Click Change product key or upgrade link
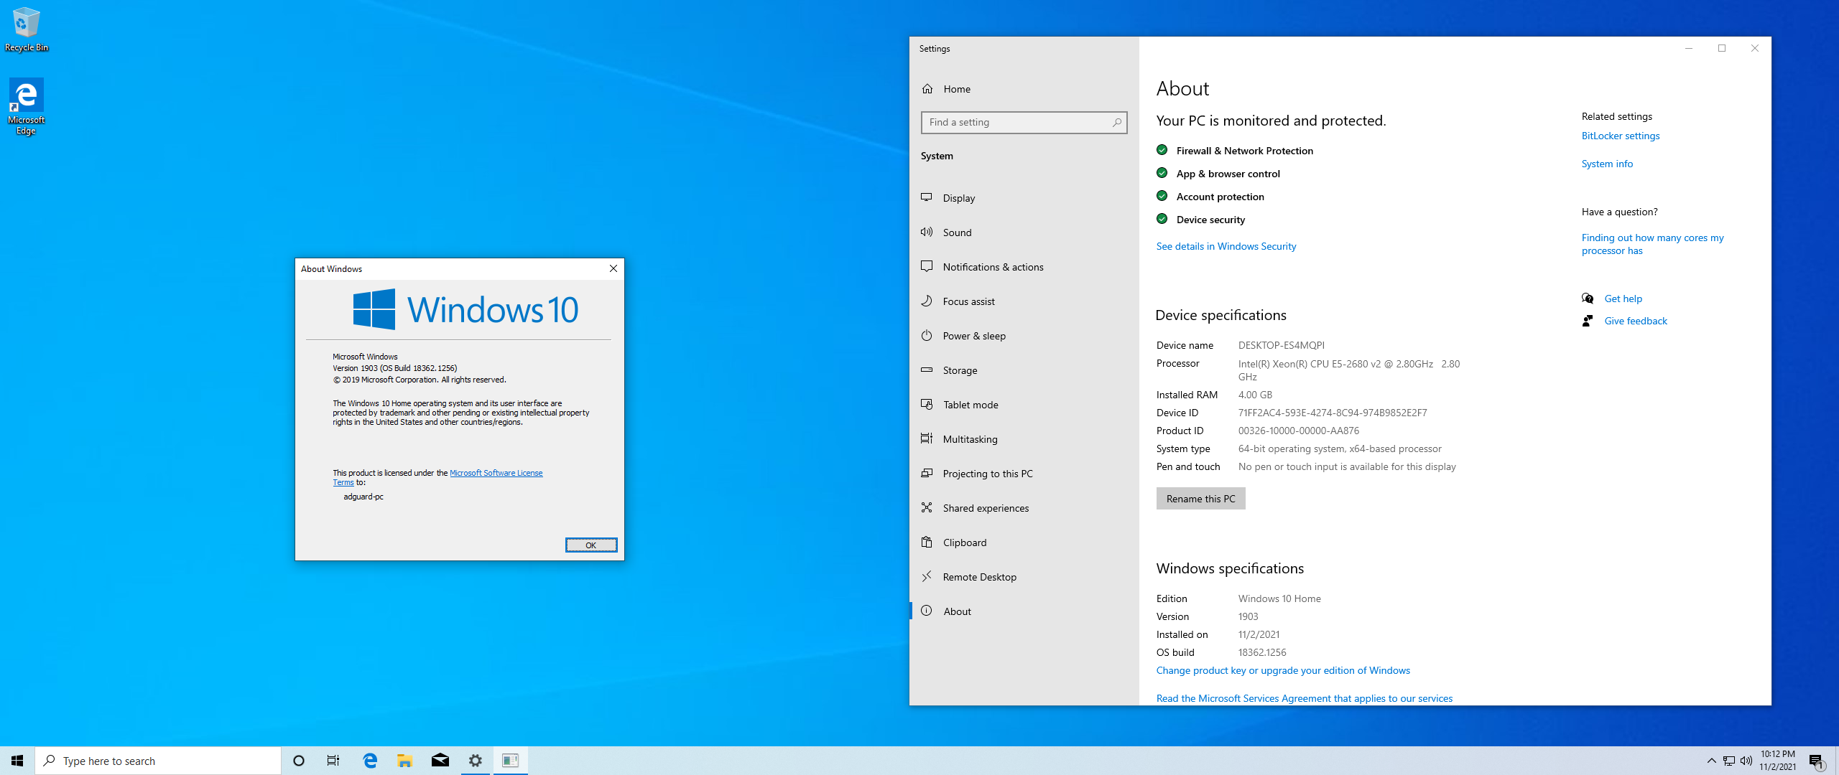The height and width of the screenshot is (775, 1839). click(x=1283, y=670)
